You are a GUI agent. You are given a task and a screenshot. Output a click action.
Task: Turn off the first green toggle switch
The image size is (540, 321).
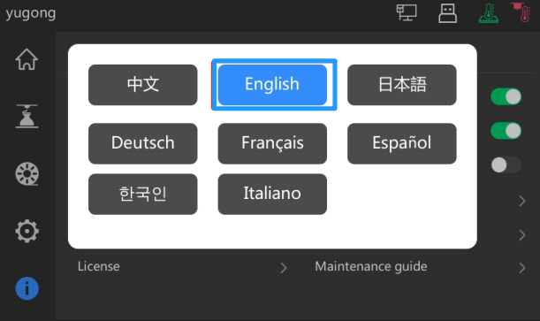506,96
